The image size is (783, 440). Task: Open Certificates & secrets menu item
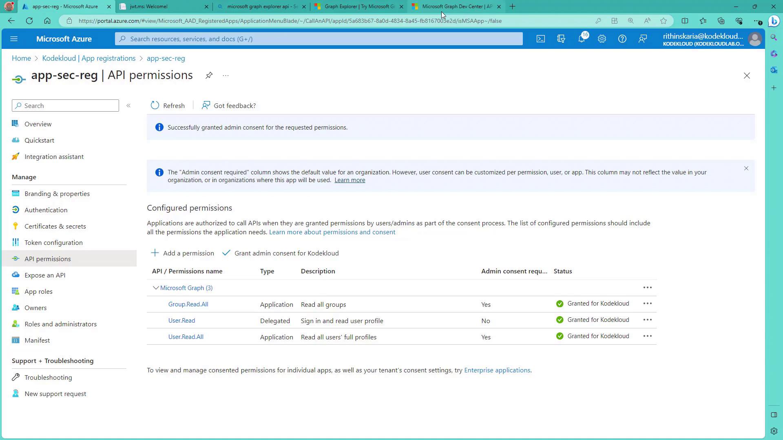point(55,226)
